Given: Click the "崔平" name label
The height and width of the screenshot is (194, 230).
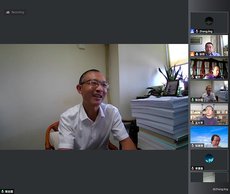Looking at the screenshot, I should pyautogui.click(x=197, y=77).
